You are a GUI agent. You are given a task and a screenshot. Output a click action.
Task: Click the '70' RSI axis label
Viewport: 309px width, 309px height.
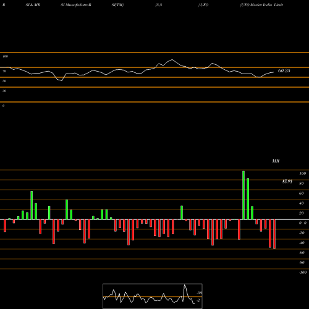(x=4, y=71)
